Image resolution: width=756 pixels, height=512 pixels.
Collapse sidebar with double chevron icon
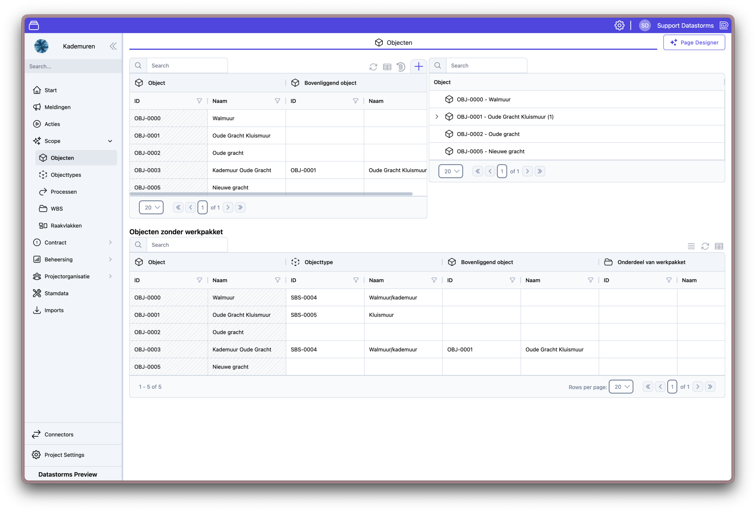[113, 46]
